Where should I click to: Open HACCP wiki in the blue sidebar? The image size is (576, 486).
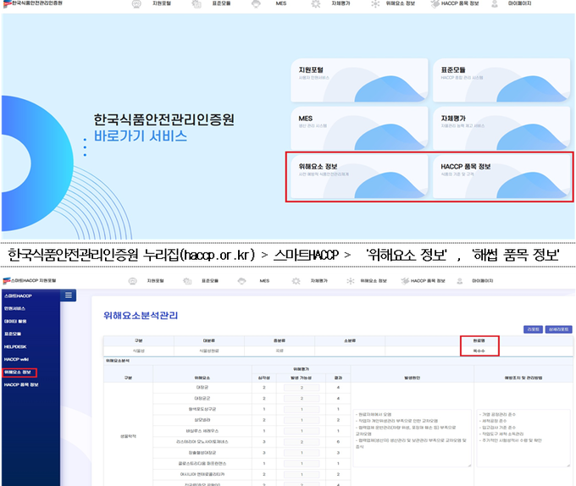[16, 359]
